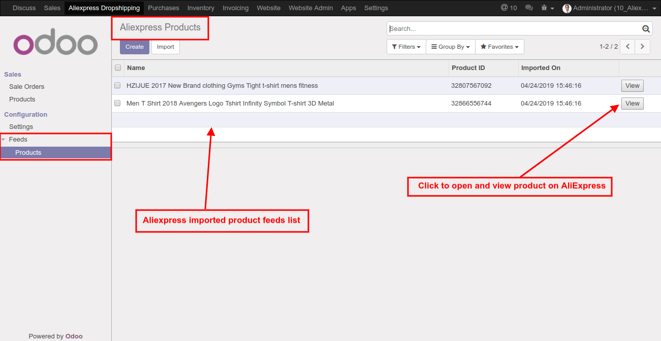
Task: Open the debug bug icon menu
Action: pyautogui.click(x=547, y=8)
